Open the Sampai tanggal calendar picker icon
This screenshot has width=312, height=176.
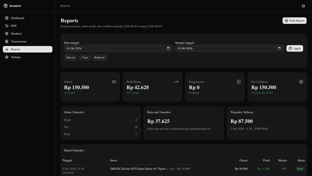click(279, 48)
